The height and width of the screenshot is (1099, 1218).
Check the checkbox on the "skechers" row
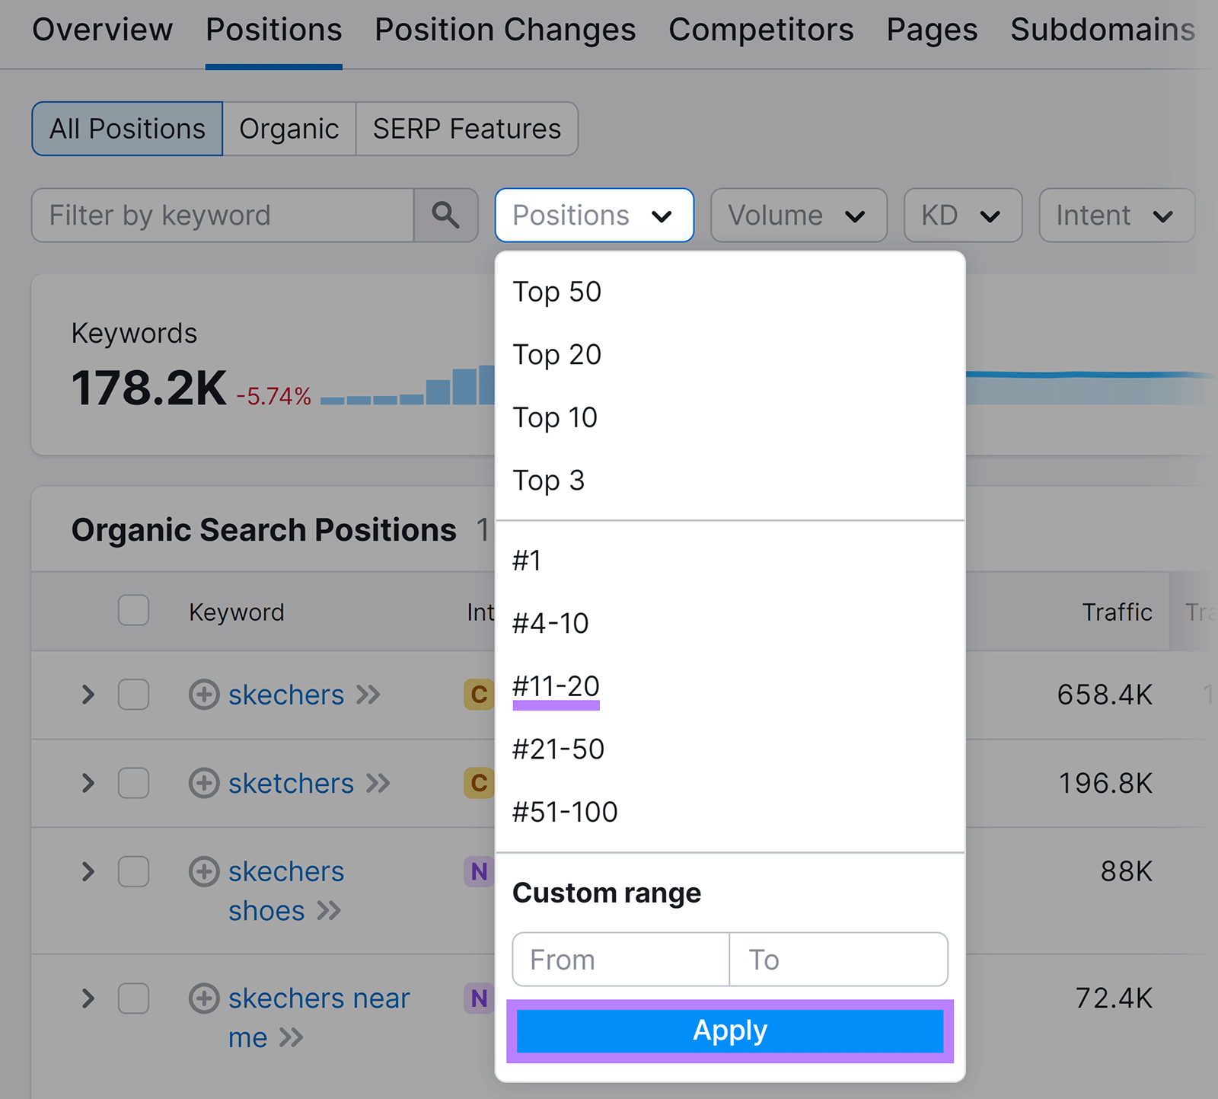coord(133,695)
